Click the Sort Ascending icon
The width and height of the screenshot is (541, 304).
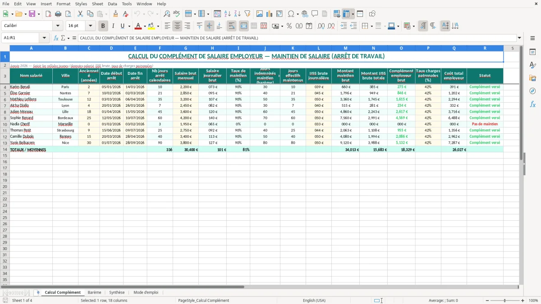pos(228,14)
